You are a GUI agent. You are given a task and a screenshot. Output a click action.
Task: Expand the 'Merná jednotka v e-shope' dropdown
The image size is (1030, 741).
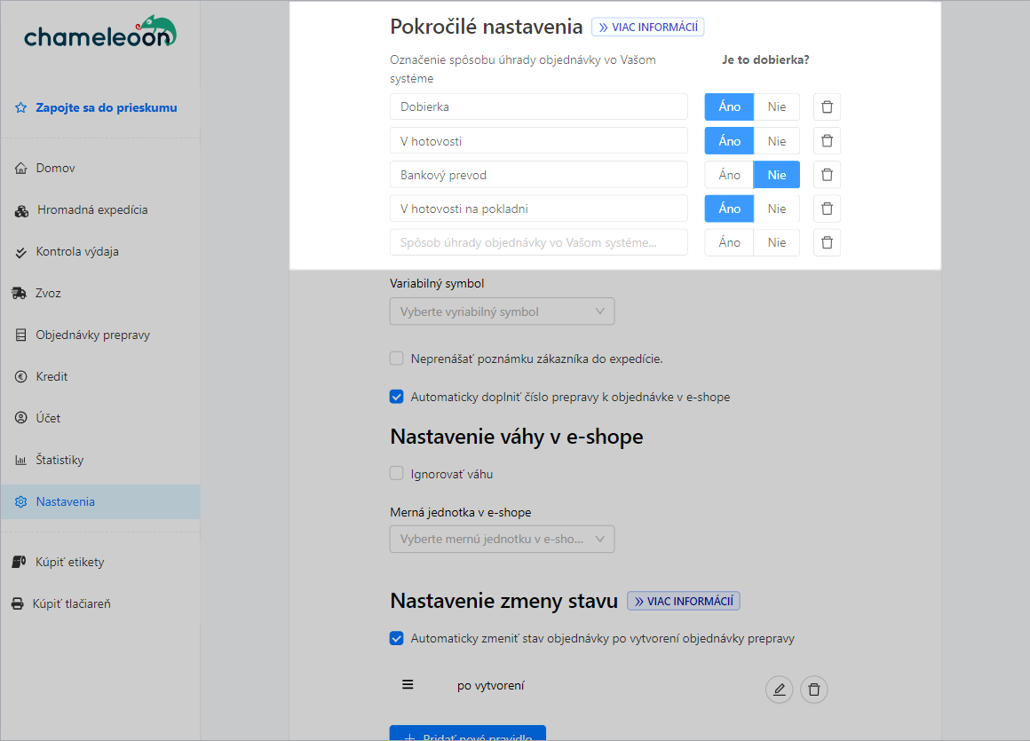502,540
